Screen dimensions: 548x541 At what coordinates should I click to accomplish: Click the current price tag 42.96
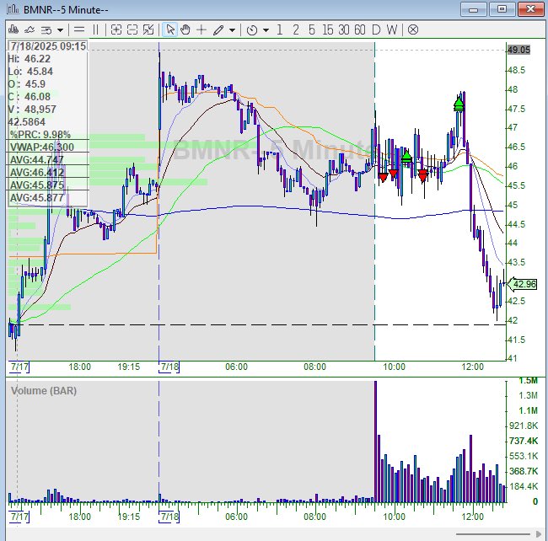point(521,284)
